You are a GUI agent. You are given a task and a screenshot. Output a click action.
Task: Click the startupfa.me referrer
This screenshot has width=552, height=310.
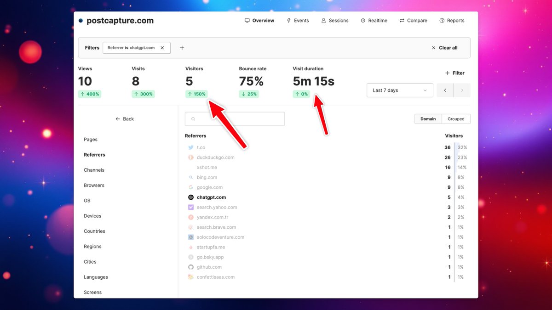(x=211, y=247)
